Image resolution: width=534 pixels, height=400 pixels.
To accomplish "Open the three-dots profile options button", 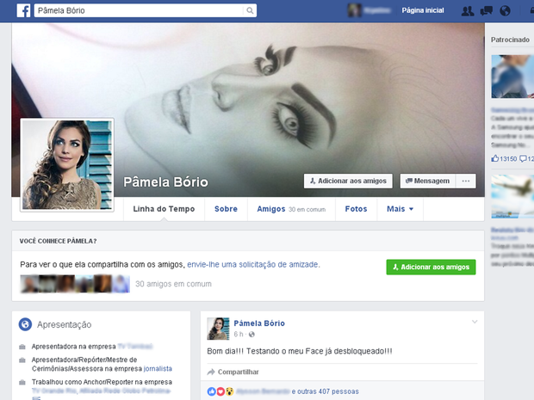I will click(466, 182).
